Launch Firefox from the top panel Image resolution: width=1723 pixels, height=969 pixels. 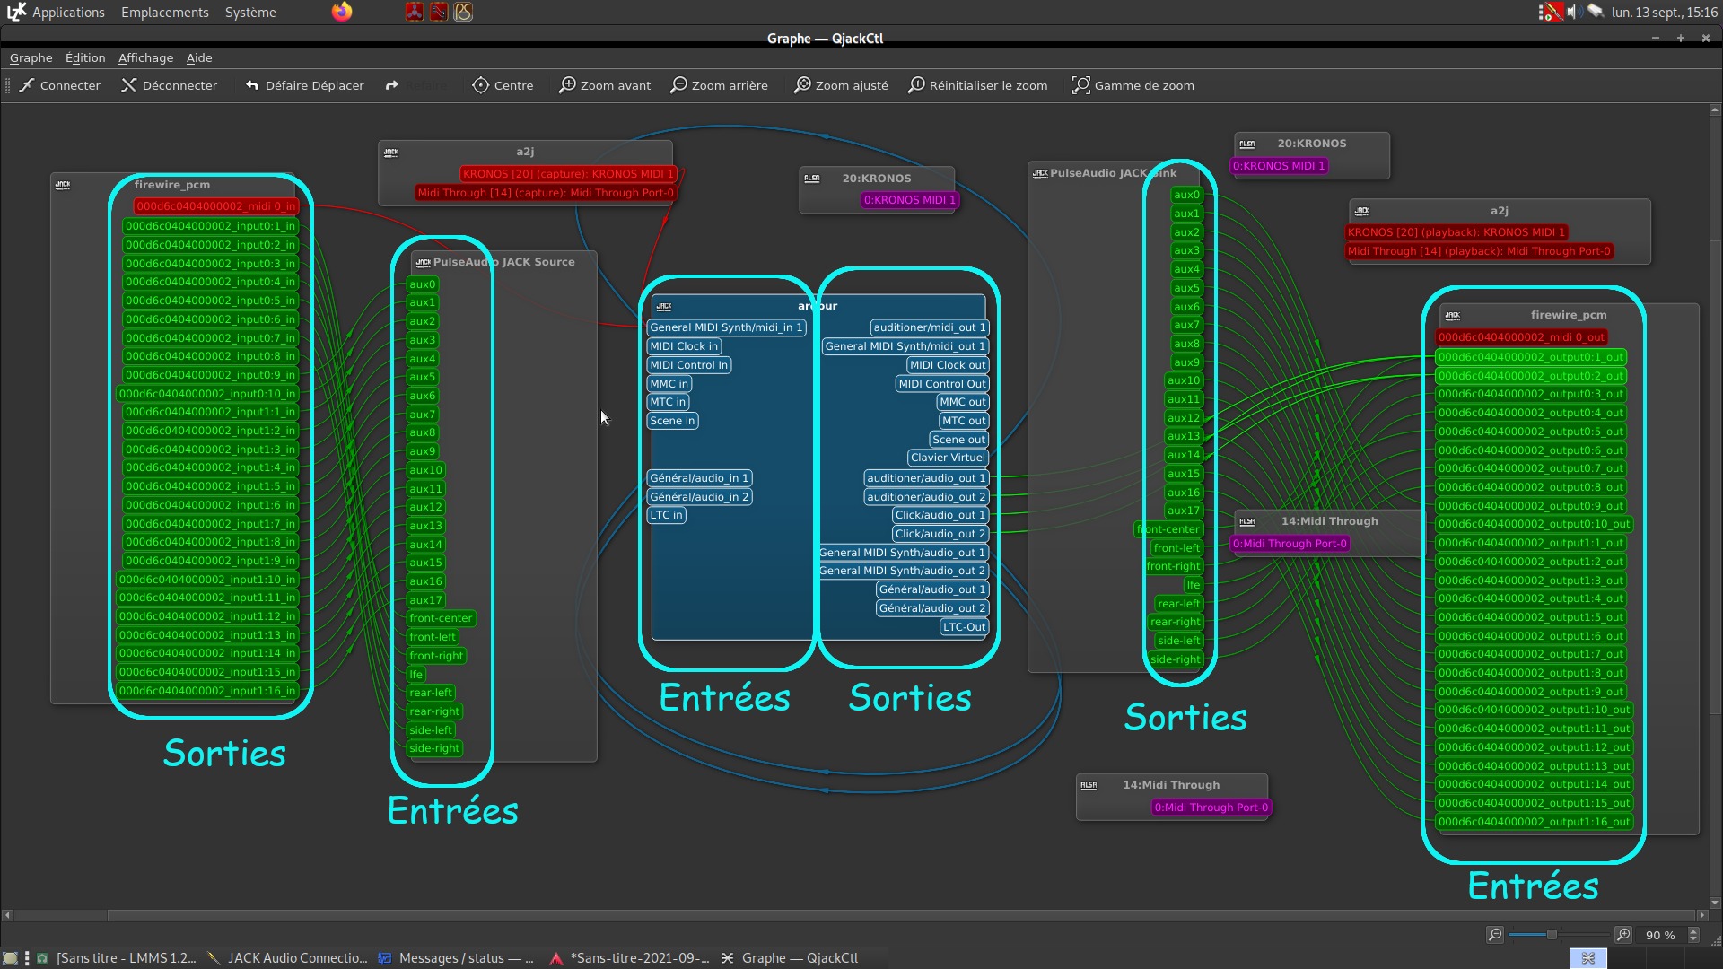click(x=342, y=12)
